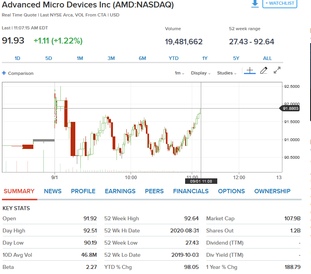Screen dimensions: 311x274
Task: Expand chart to fullscreen
Action: [277, 70]
